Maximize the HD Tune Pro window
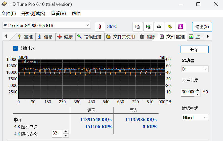 pos(198,4)
